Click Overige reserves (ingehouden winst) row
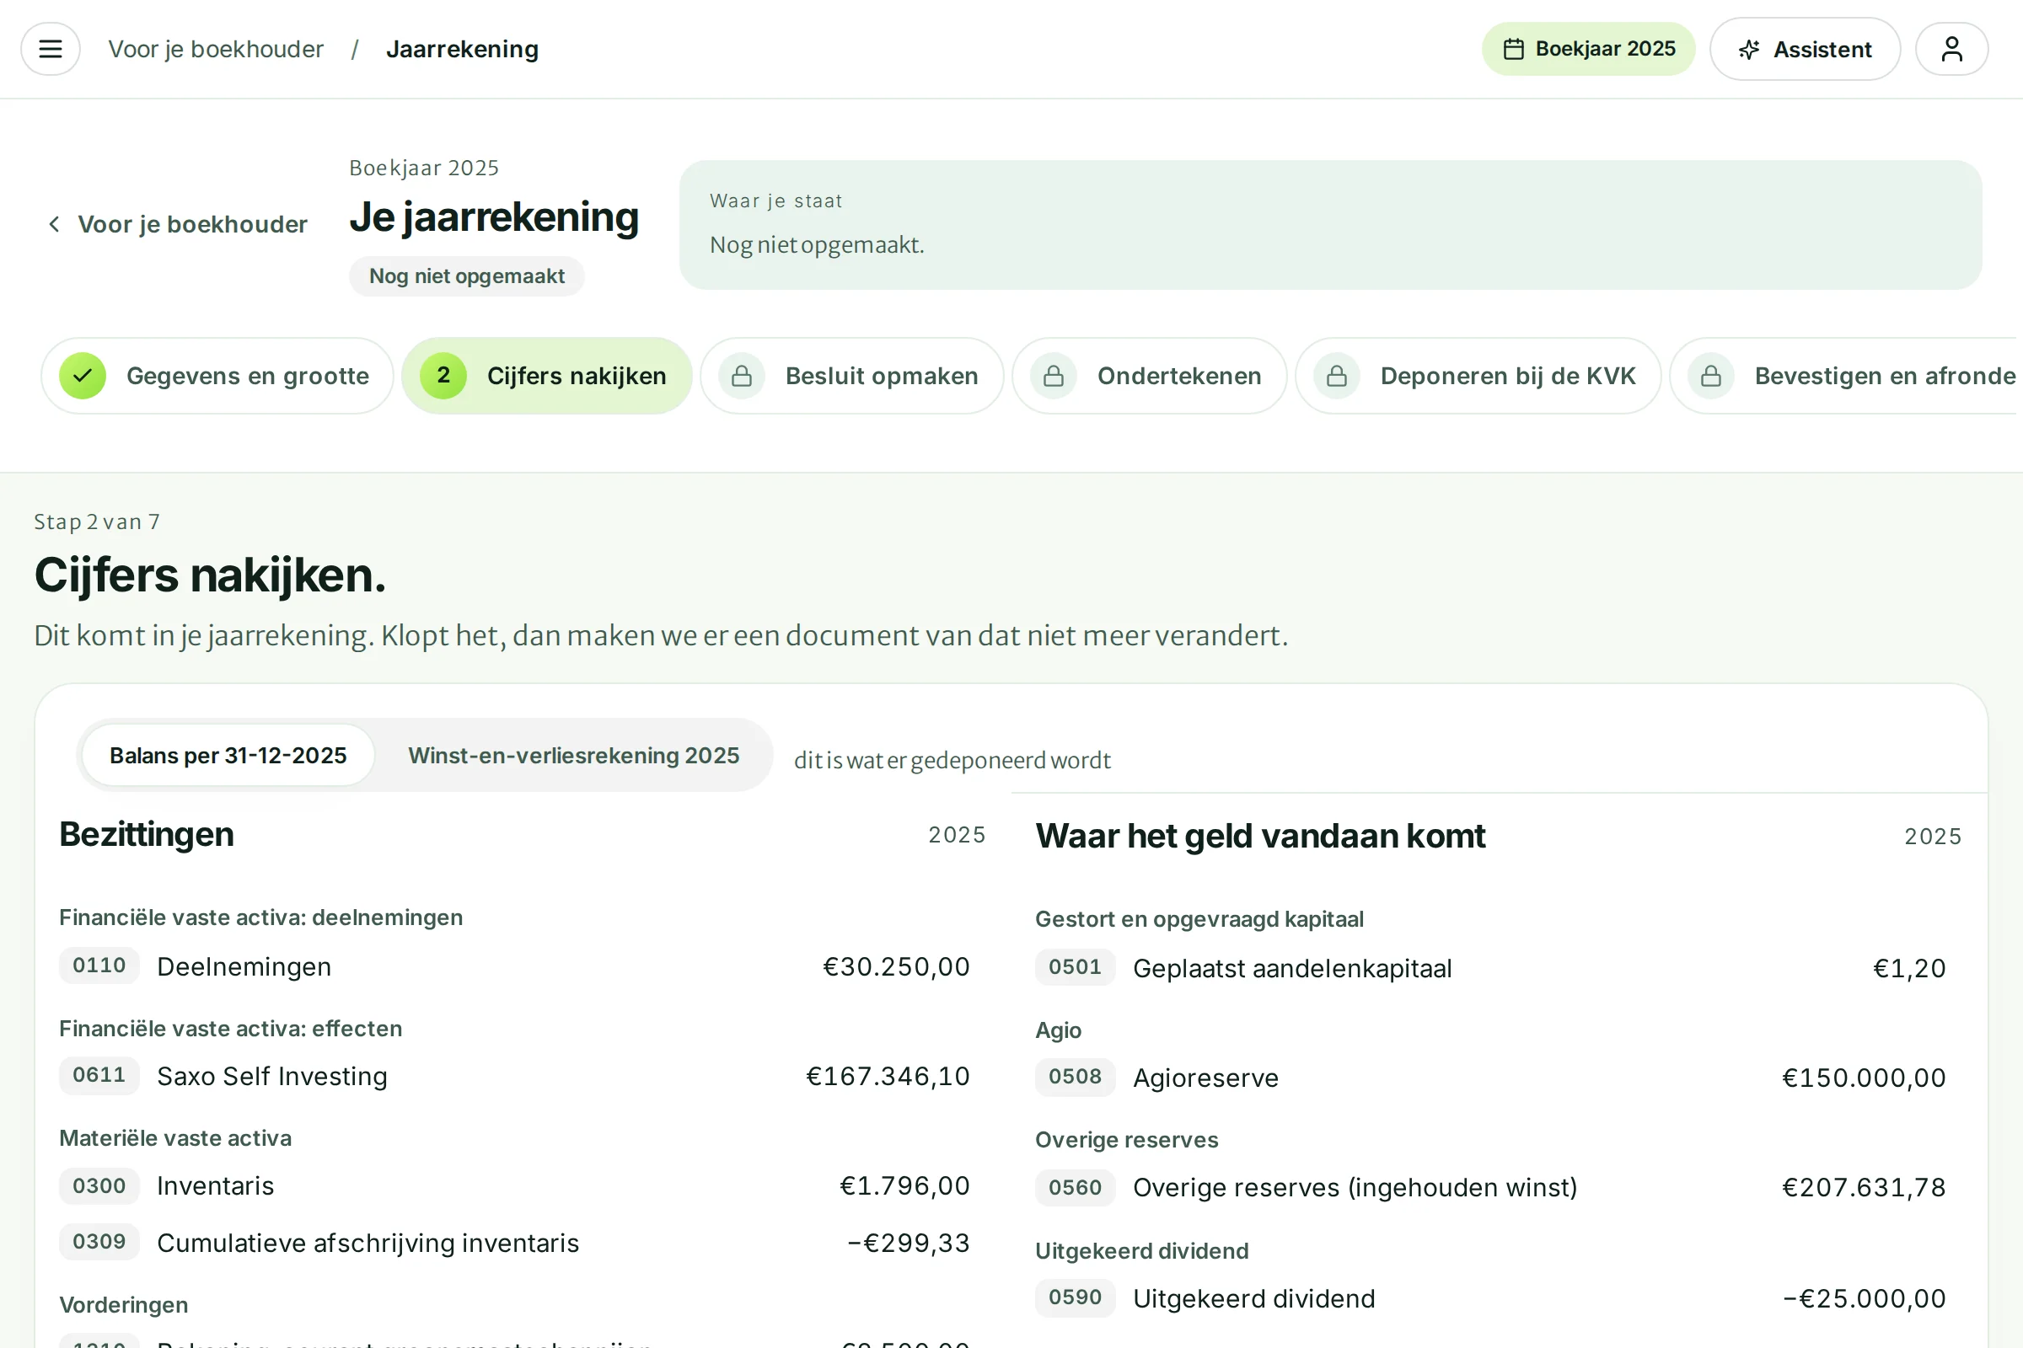Viewport: 2023px width, 1348px height. point(1490,1187)
